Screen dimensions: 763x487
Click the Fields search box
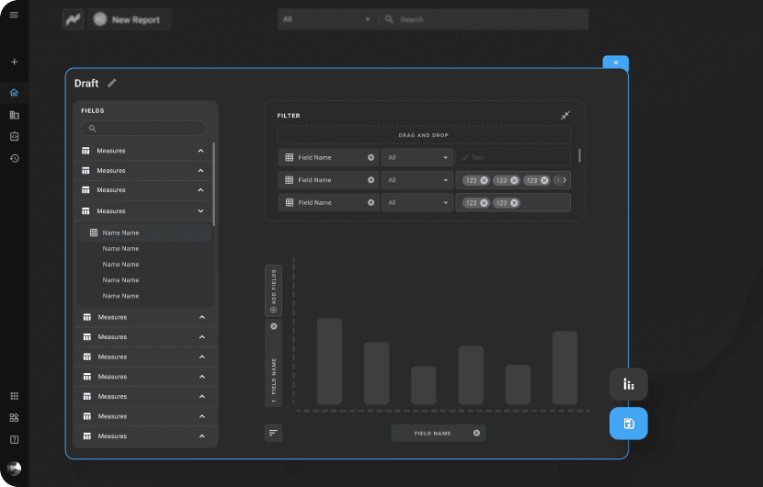coord(143,129)
